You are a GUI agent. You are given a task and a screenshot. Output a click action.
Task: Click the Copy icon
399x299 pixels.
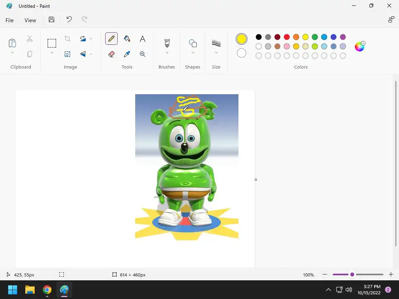[30, 54]
